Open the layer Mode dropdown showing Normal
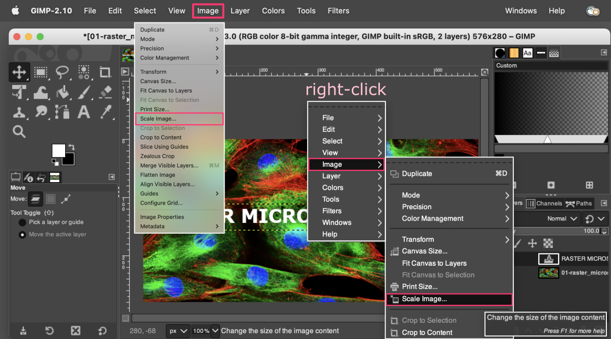 560,218
